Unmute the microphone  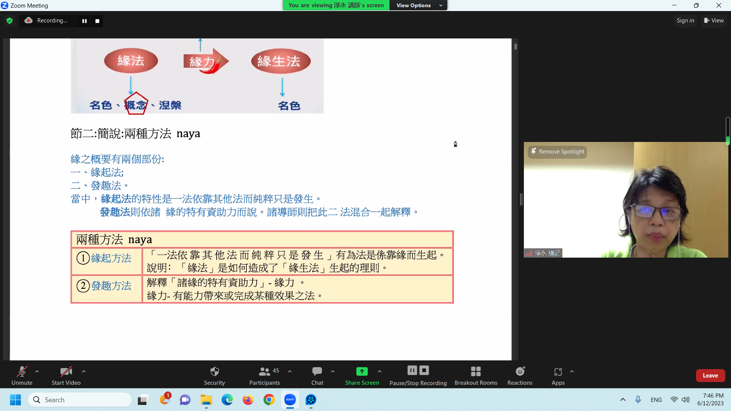(x=22, y=375)
